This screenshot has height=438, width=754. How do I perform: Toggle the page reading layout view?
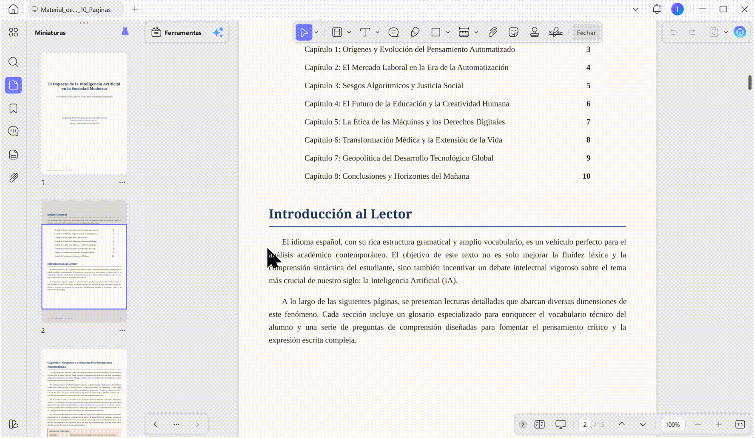pos(540,424)
